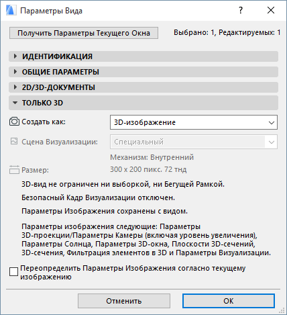287x315 pixels.
Task: Click the size icon beside Размер
Action: coord(14,170)
